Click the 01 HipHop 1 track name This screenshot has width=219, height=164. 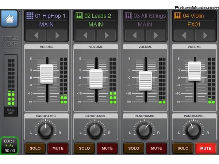tap(50, 16)
